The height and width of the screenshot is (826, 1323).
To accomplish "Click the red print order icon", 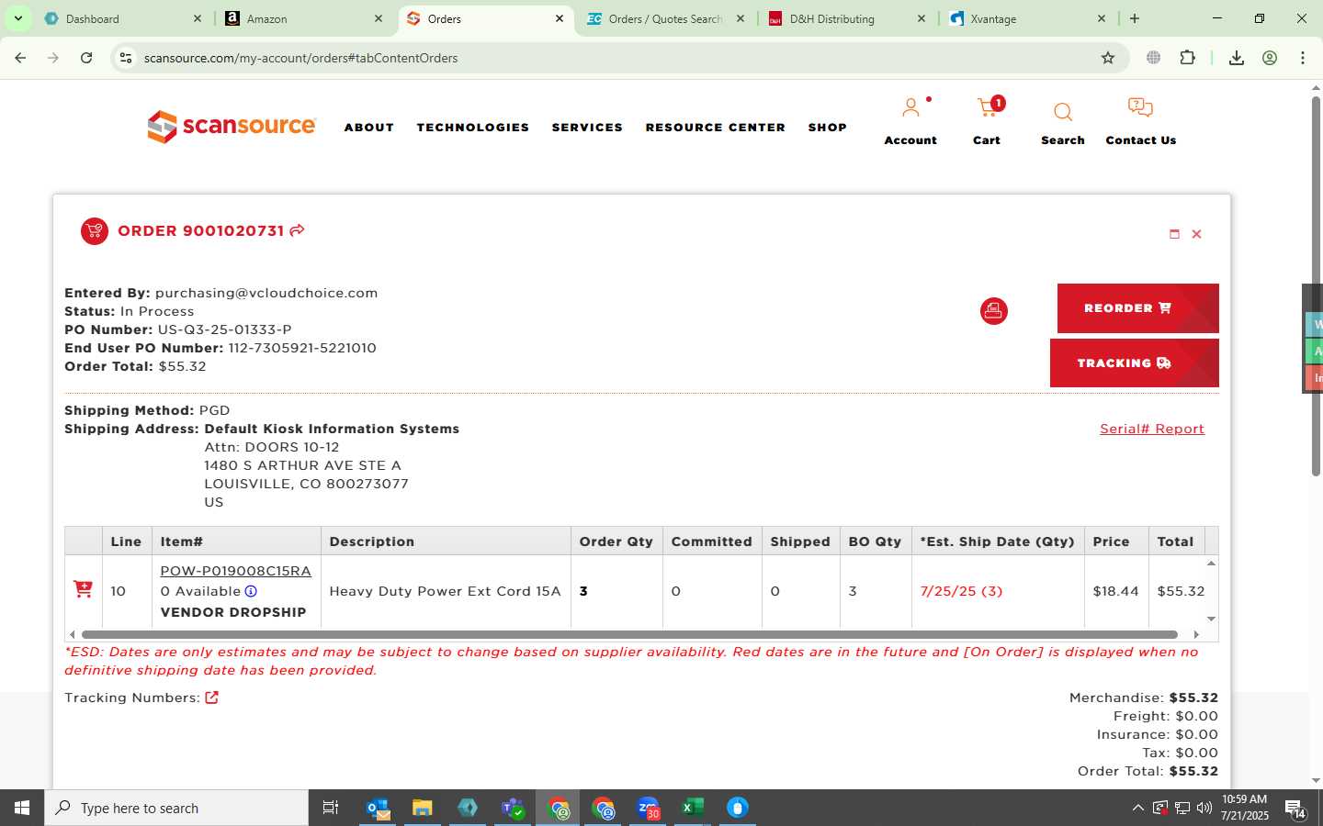I will point(993,311).
